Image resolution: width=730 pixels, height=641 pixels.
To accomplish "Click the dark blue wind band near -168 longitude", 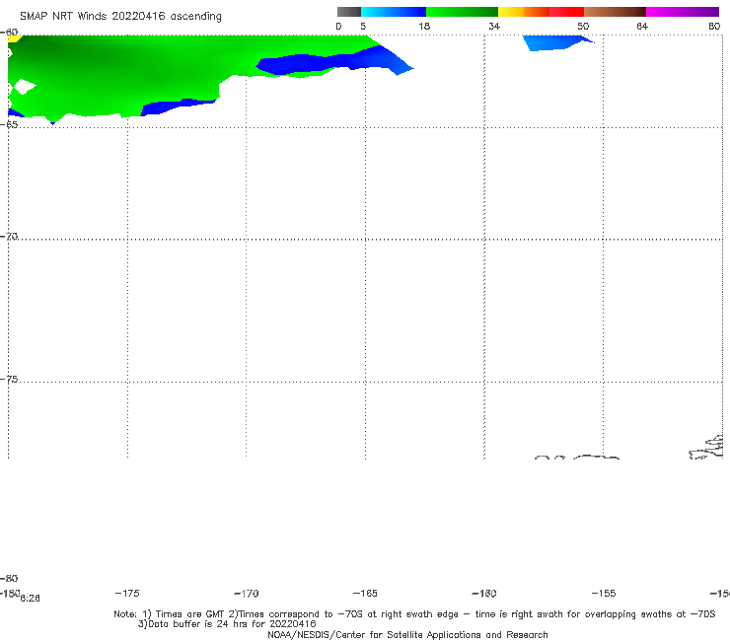I will (326, 63).
